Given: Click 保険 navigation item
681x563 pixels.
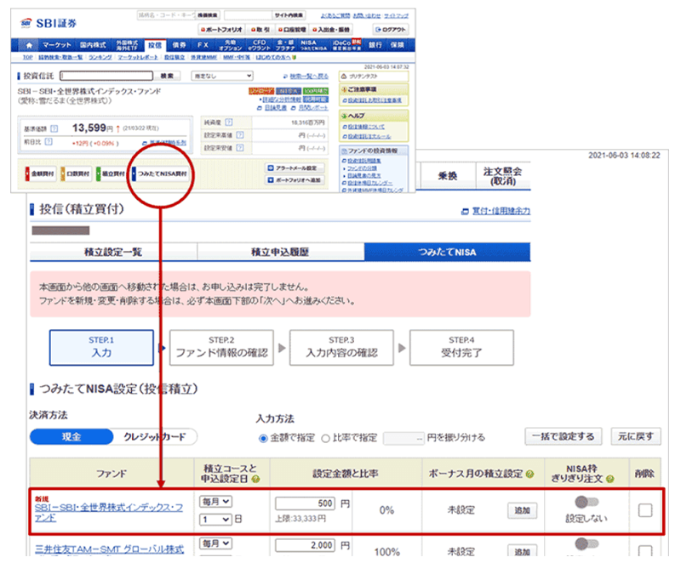Looking at the screenshot, I should (397, 45).
